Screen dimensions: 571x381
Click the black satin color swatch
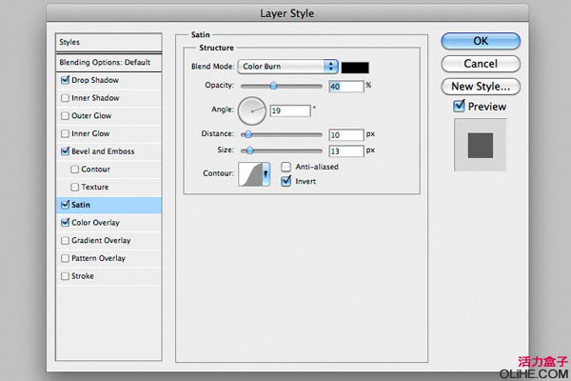point(355,68)
